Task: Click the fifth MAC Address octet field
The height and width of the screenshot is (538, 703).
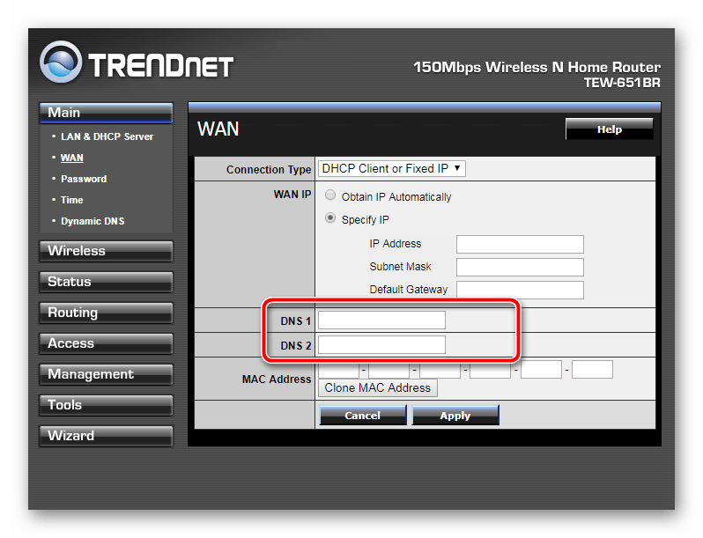Action: (541, 370)
